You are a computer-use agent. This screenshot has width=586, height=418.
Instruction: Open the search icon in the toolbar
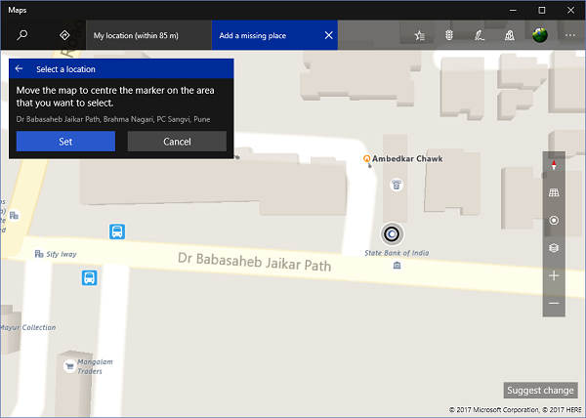click(x=22, y=35)
